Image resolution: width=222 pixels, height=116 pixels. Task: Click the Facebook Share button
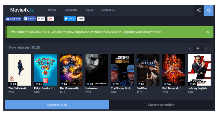click(29, 19)
